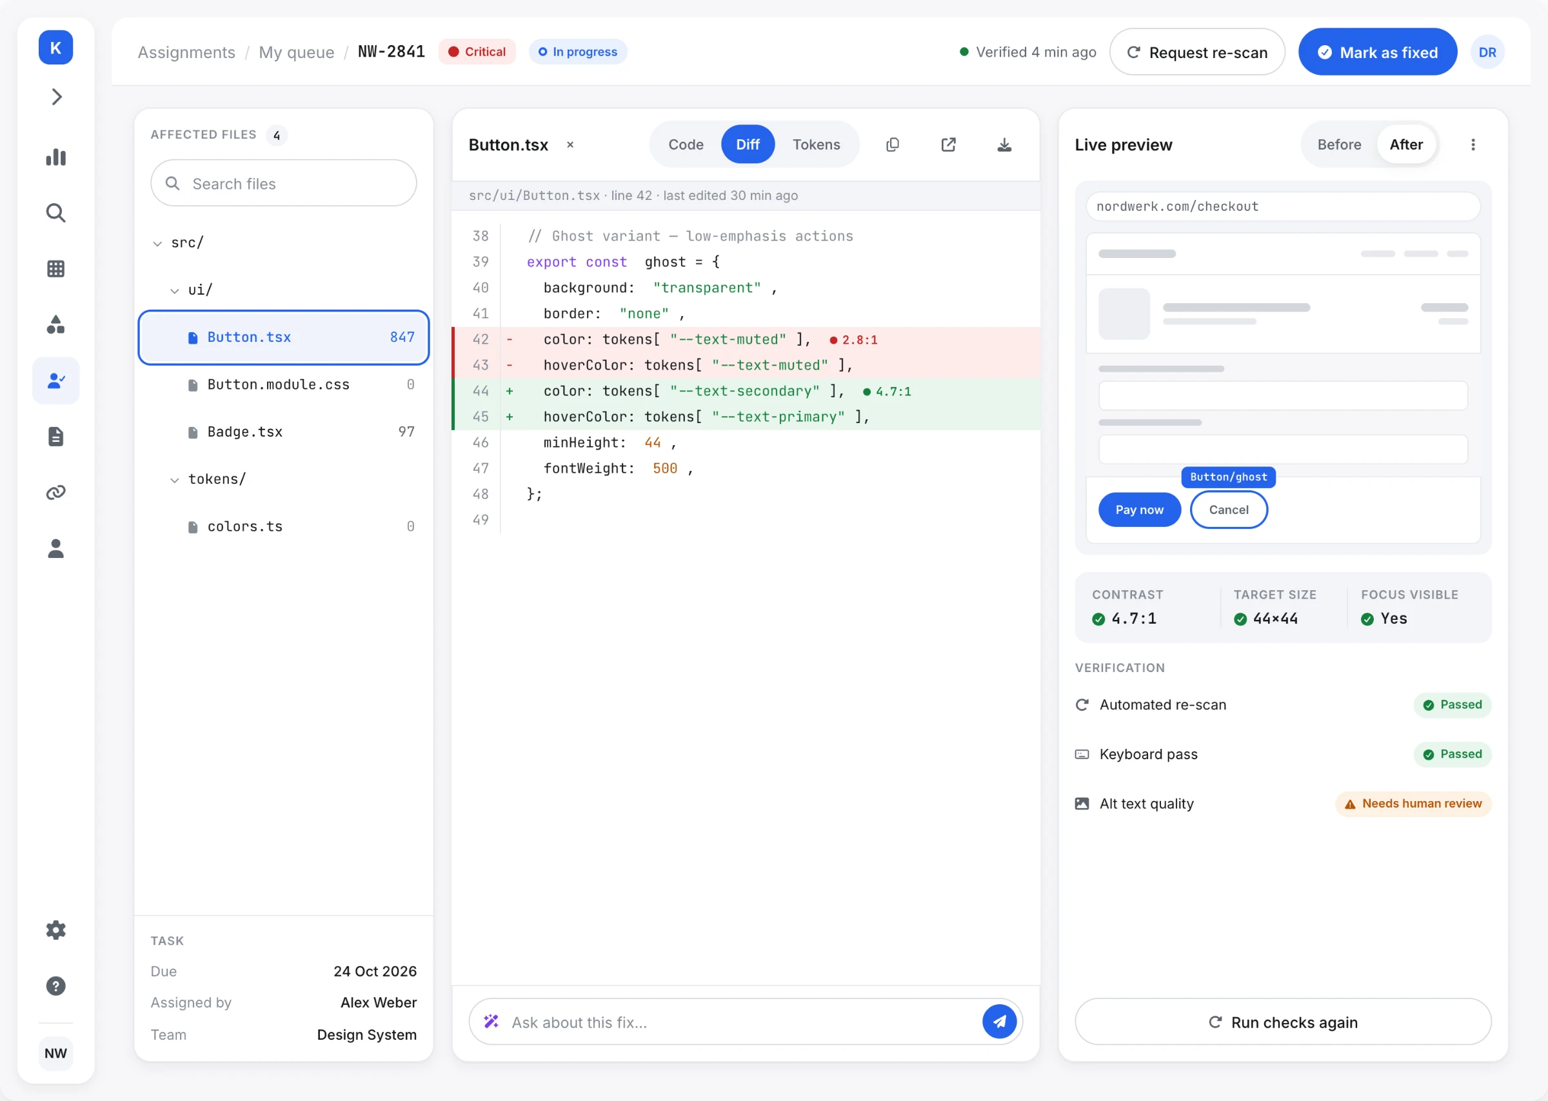Click the K app logo
The width and height of the screenshot is (1548, 1101).
pyautogui.click(x=55, y=48)
